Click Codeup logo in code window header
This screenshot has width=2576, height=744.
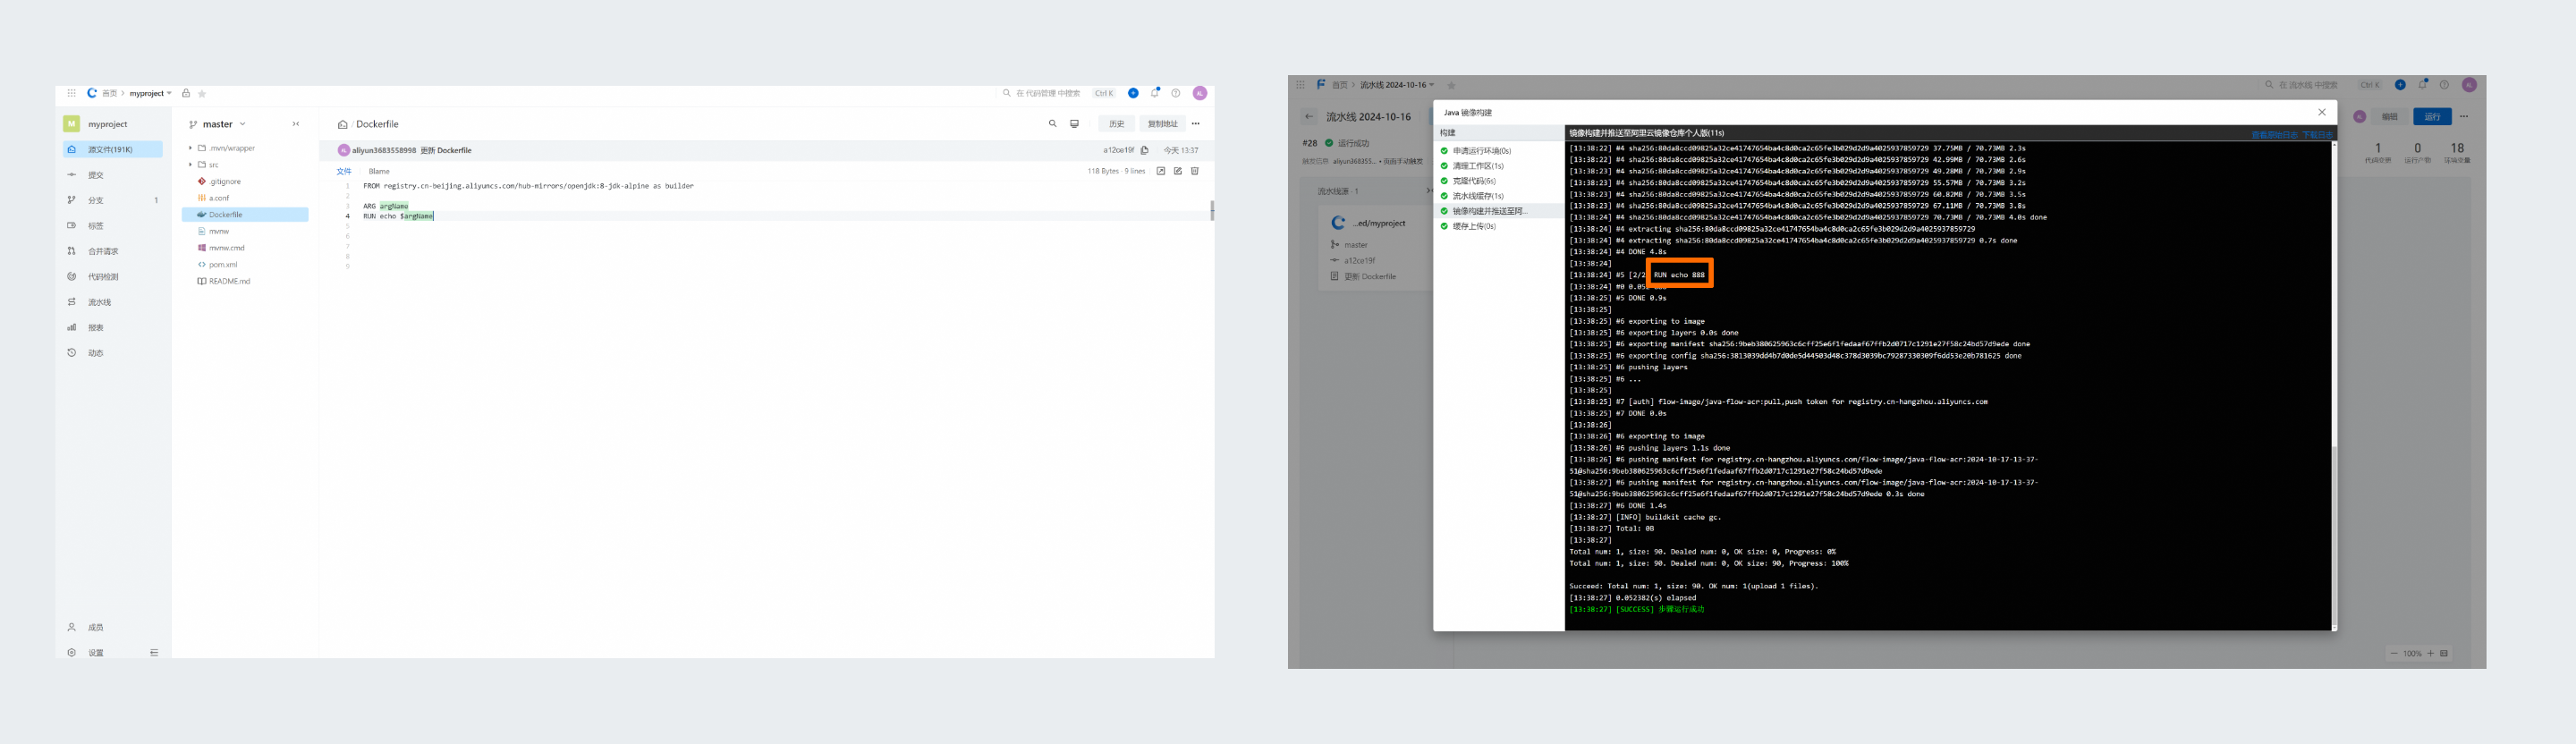[x=92, y=93]
